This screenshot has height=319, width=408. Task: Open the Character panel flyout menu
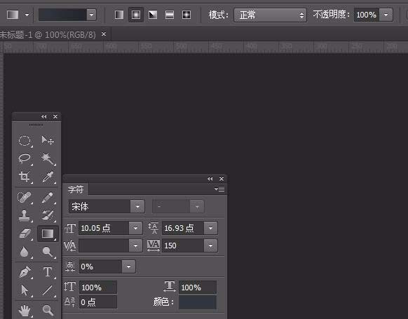[x=219, y=189]
